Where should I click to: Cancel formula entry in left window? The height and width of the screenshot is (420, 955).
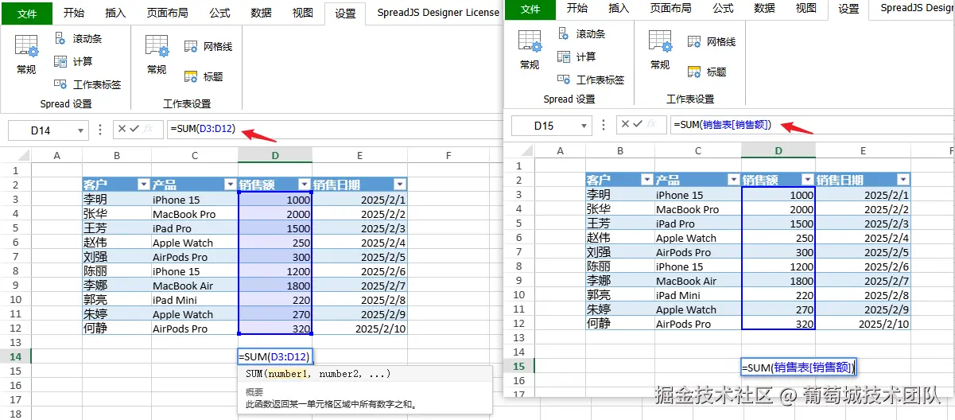[x=122, y=129]
